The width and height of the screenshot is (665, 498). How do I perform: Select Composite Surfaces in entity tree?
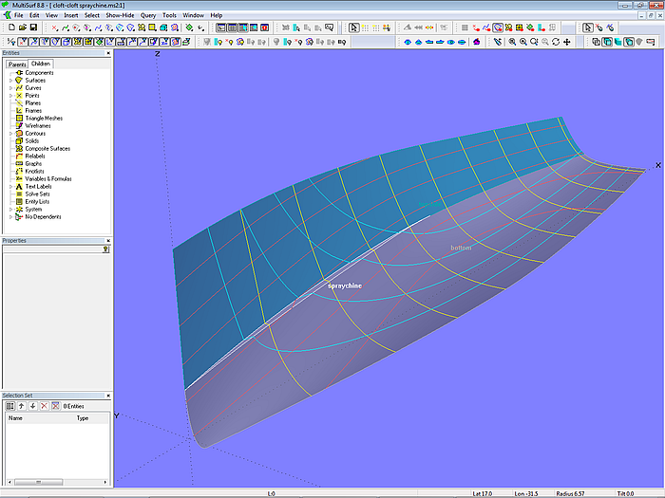pos(47,148)
